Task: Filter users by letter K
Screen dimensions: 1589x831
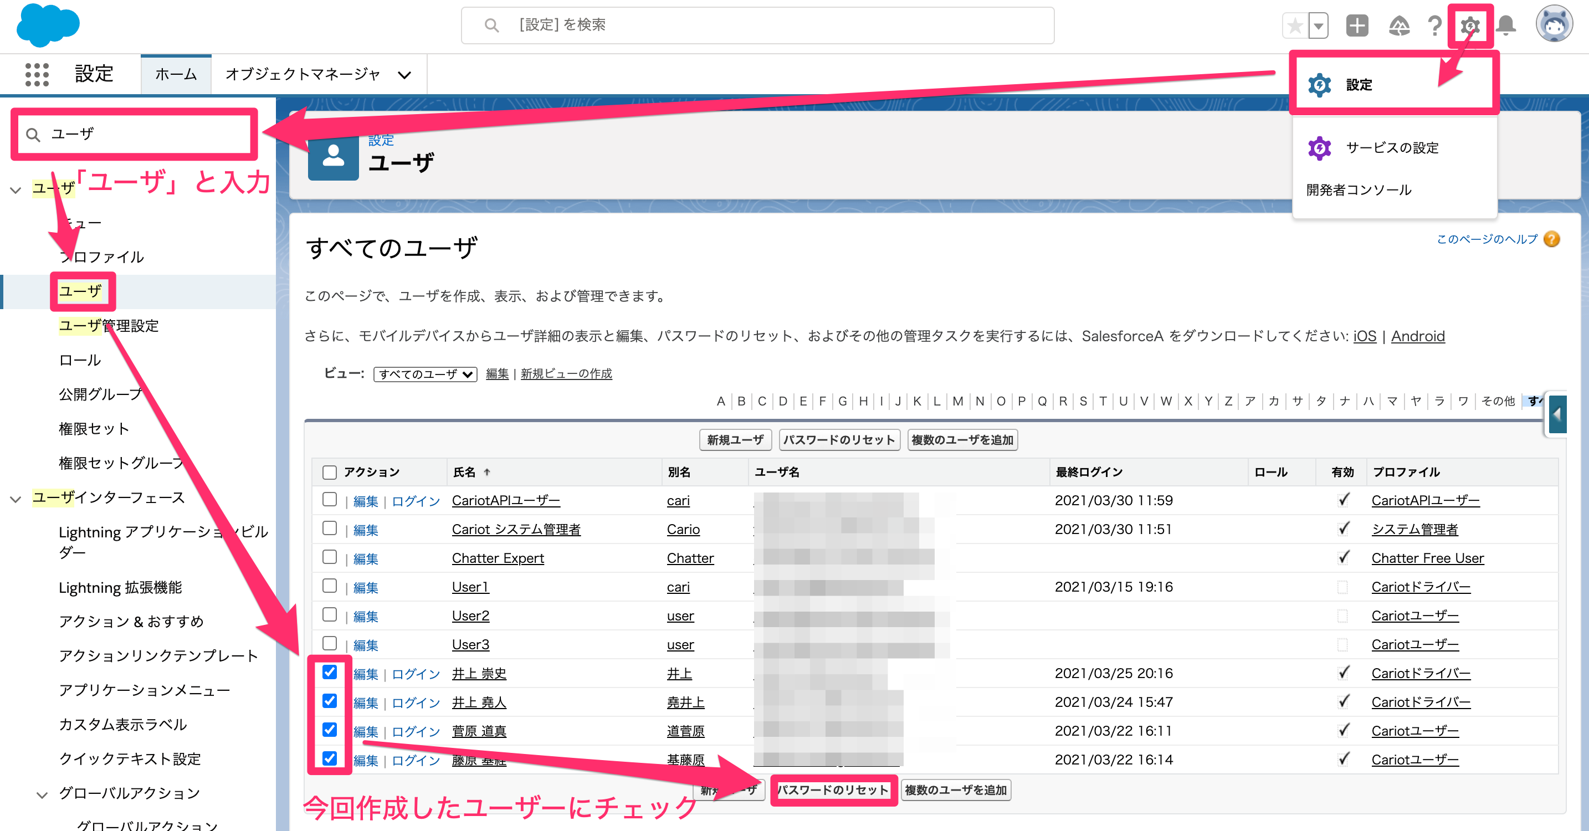Action: [916, 402]
